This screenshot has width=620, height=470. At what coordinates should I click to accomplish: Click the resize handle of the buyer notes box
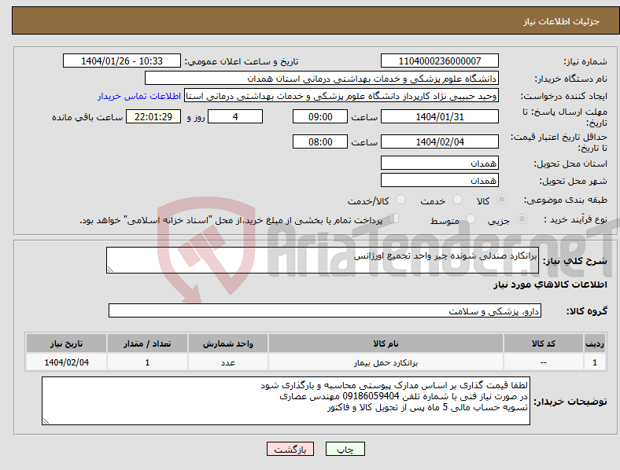46,421
